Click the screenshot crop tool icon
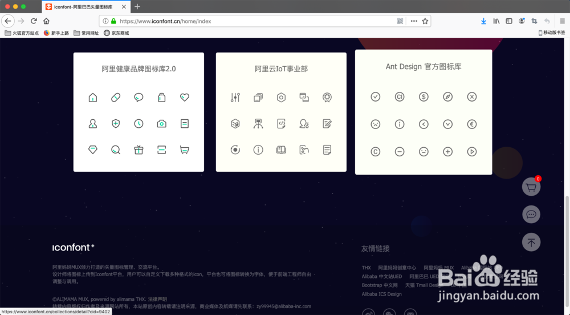Screen dimensions: 570x315 [534, 21]
